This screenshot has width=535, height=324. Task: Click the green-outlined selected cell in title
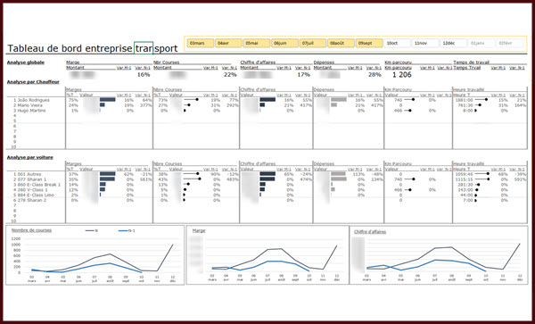coord(144,47)
